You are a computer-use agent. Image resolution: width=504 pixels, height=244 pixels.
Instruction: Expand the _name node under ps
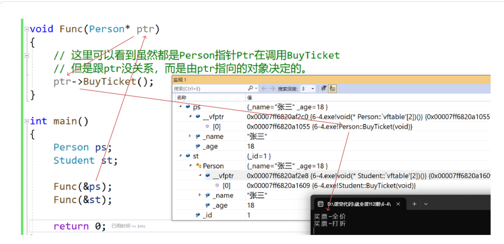point(191,137)
